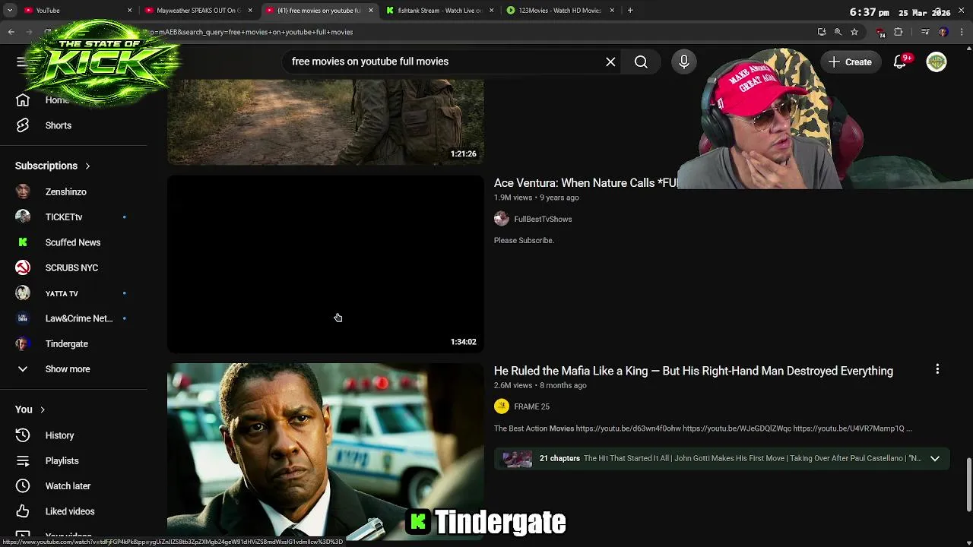Click the install app icon in address bar
The width and height of the screenshot is (973, 547).
[822, 32]
